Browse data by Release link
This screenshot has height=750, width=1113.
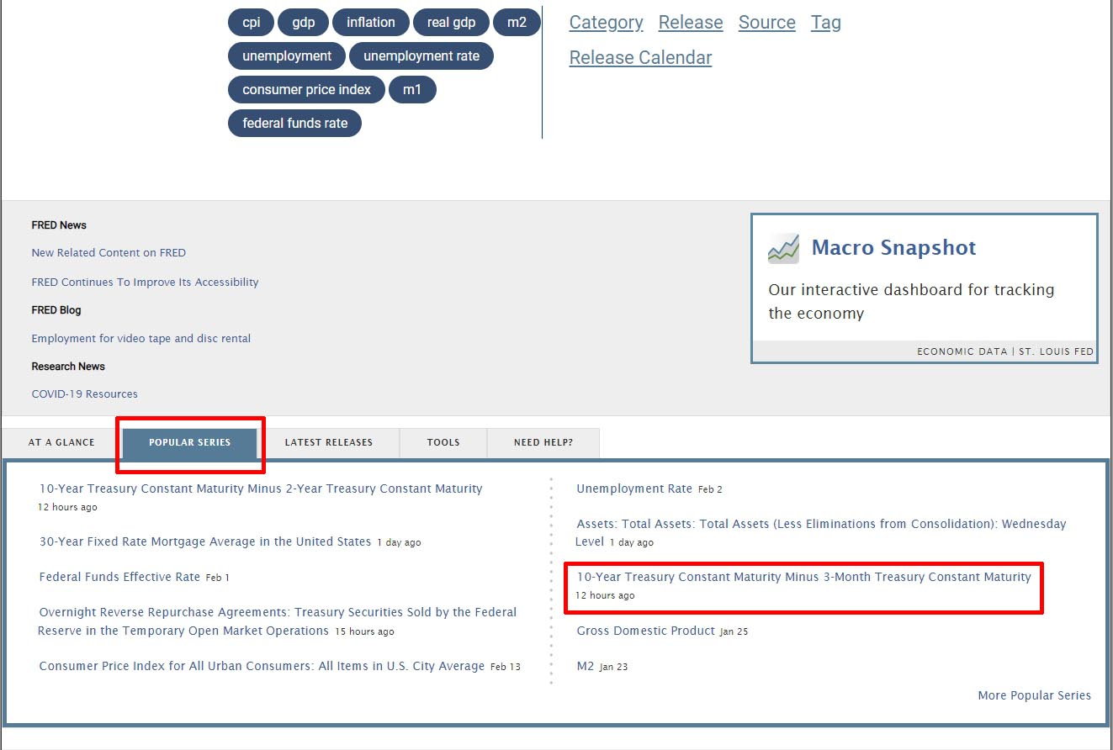(691, 23)
